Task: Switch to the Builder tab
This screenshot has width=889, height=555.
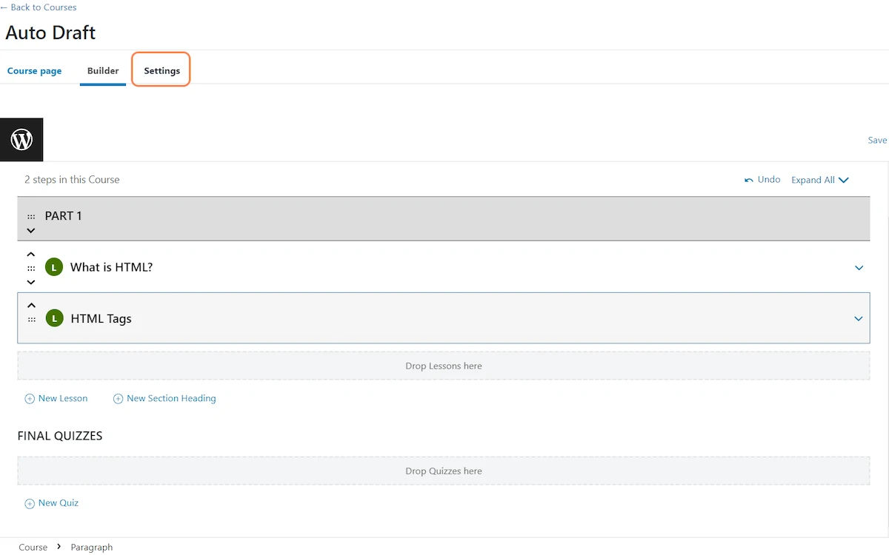Action: coord(103,71)
